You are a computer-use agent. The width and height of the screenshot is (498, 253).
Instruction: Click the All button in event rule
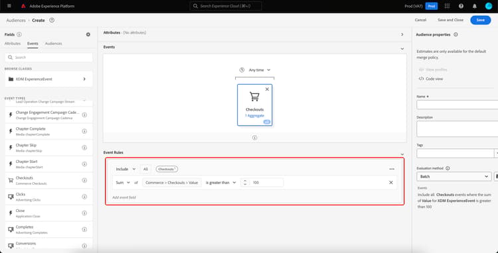tap(145, 169)
